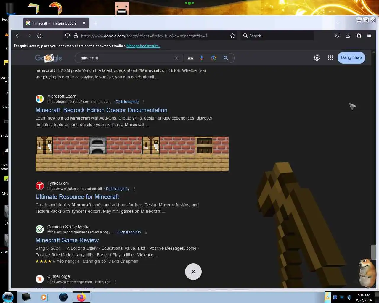The image size is (379, 303).
Task: Open the Manage bookmarks link
Action: 143,46
